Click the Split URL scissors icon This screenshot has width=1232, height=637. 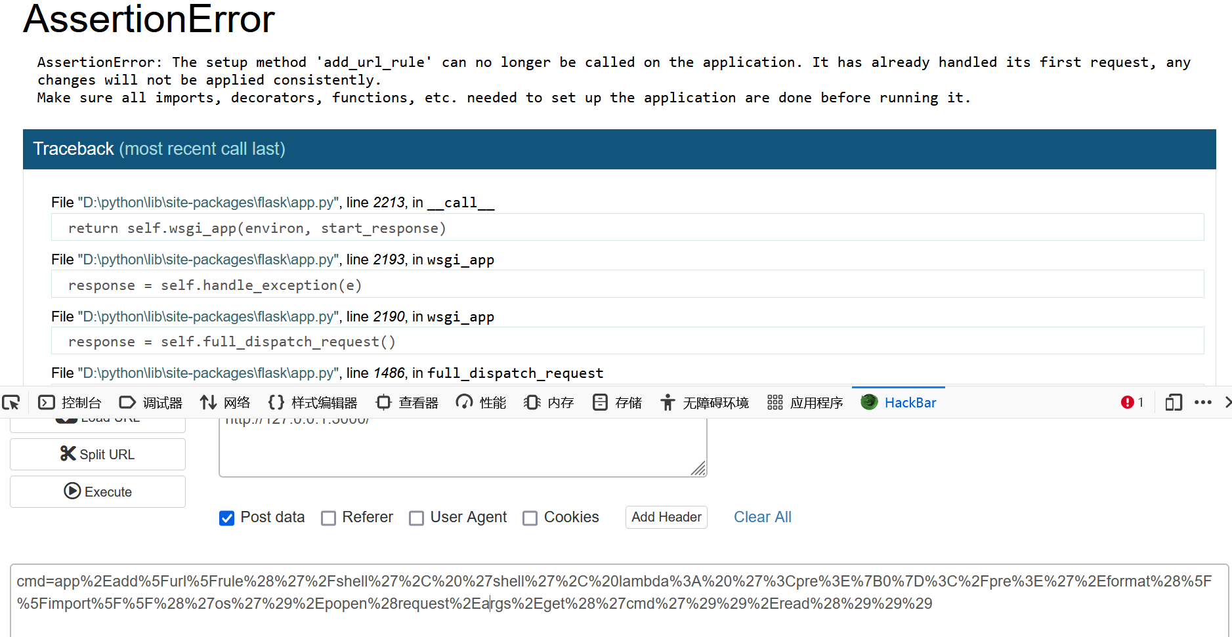click(68, 453)
